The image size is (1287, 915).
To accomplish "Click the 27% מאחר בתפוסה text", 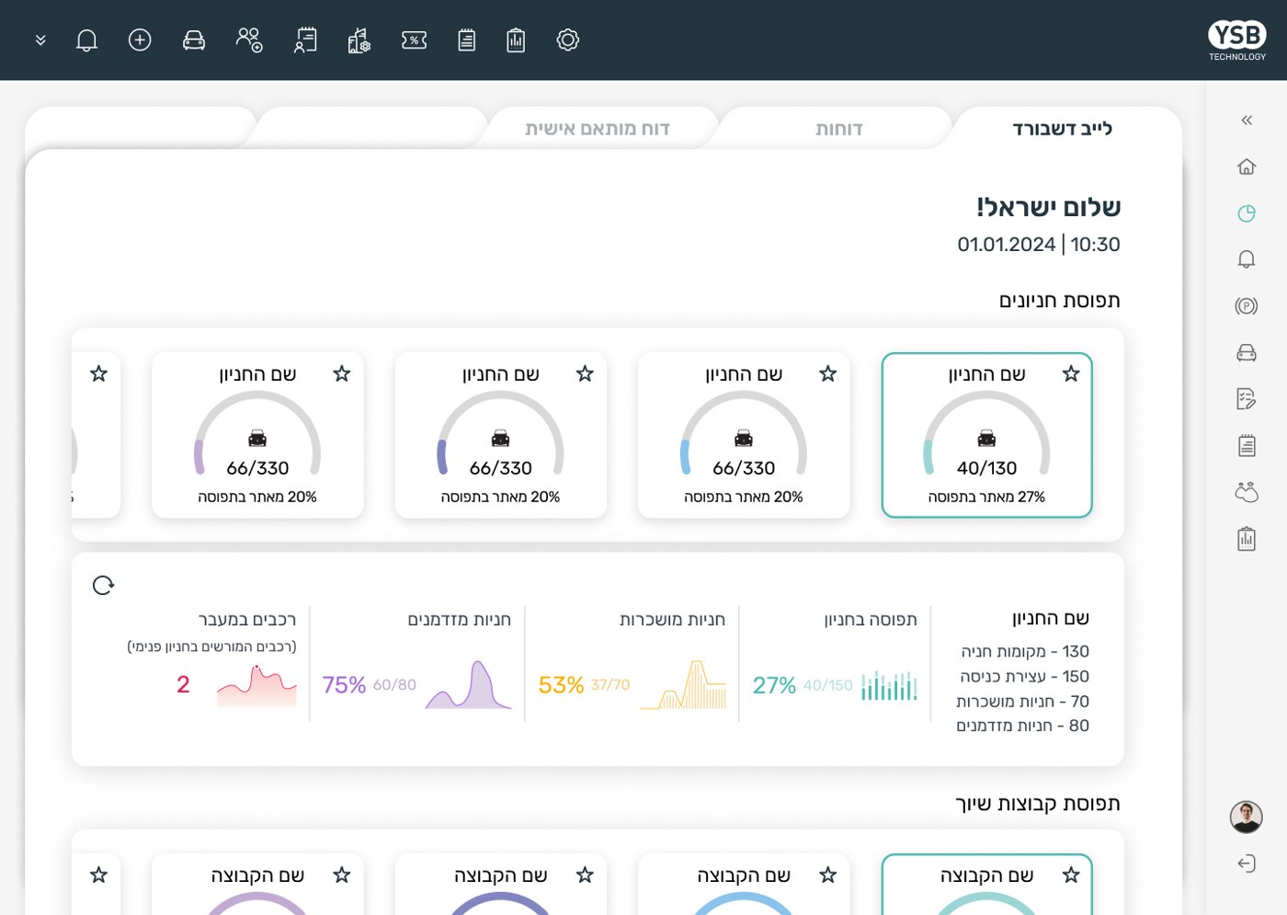I will point(987,497).
